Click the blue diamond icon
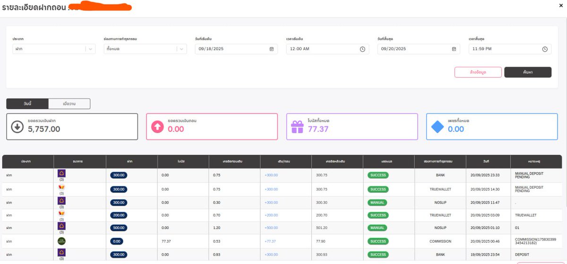The width and height of the screenshot is (567, 264). pyautogui.click(x=438, y=127)
